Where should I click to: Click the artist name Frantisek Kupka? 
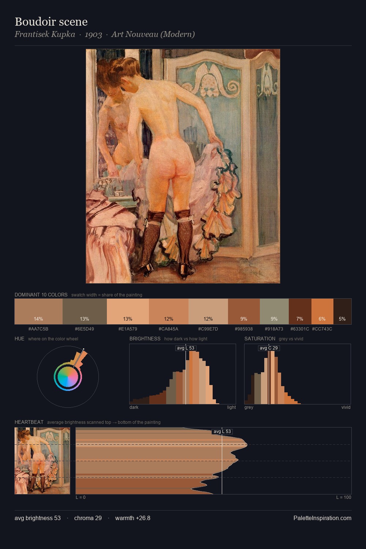pos(45,34)
